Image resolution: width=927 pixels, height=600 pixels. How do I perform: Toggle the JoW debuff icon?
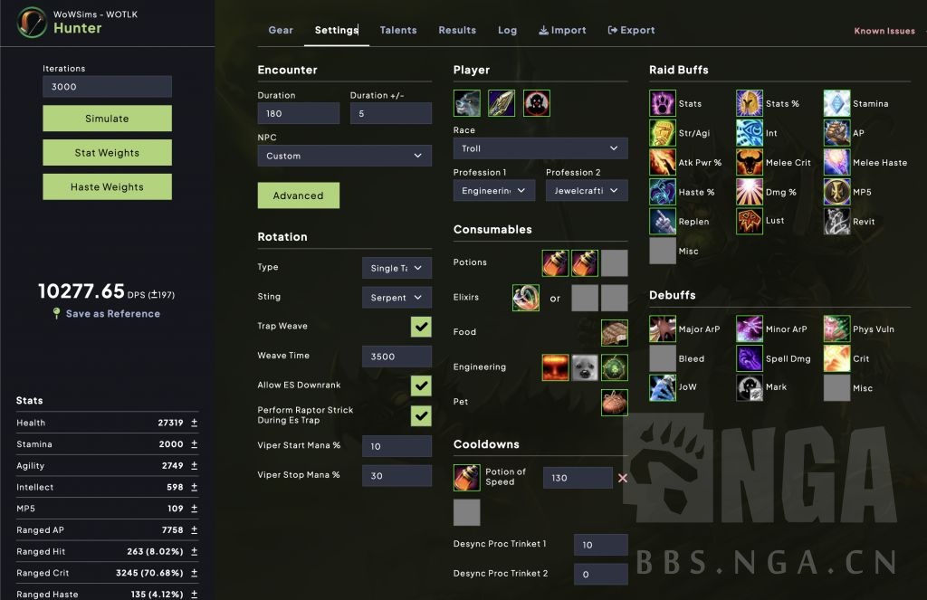click(663, 387)
